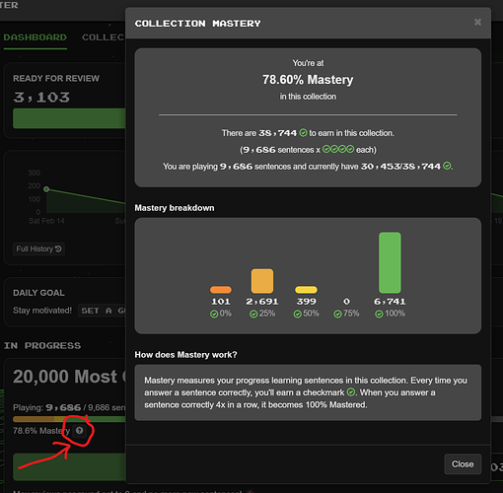Click the checkmark icon after 30,453/38,744

[447, 166]
